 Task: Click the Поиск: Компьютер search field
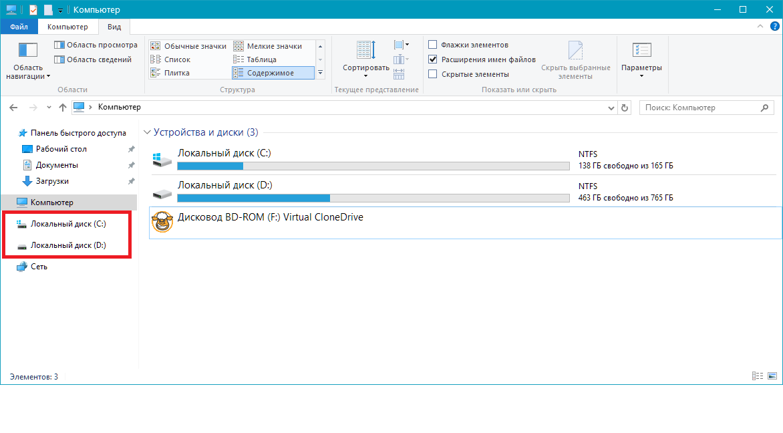point(698,108)
